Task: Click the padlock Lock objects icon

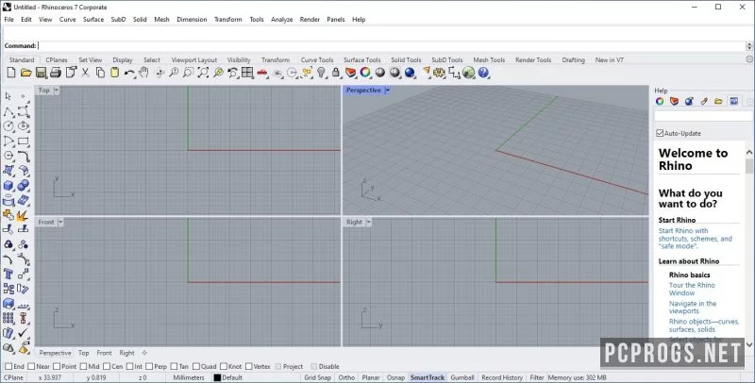Action: pyautogui.click(x=336, y=73)
